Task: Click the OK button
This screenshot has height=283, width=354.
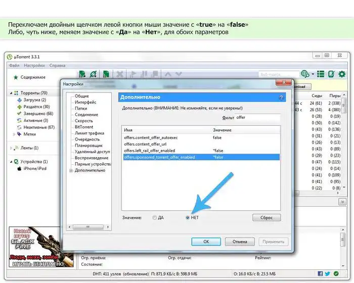Action: 206,242
